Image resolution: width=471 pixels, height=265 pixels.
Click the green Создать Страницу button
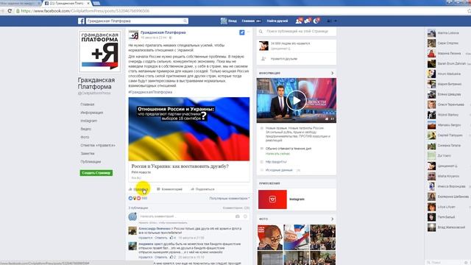coord(96,173)
